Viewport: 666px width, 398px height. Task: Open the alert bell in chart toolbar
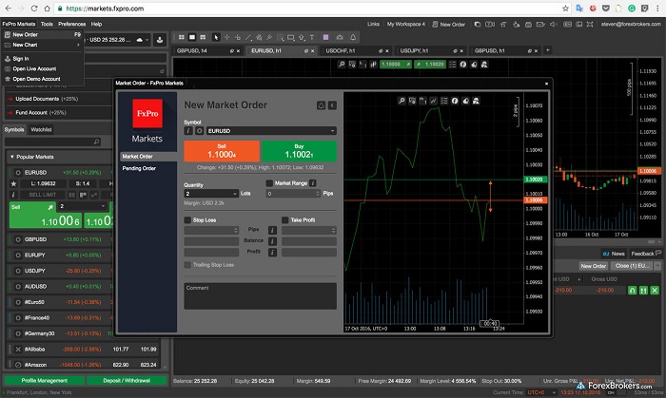click(353, 37)
